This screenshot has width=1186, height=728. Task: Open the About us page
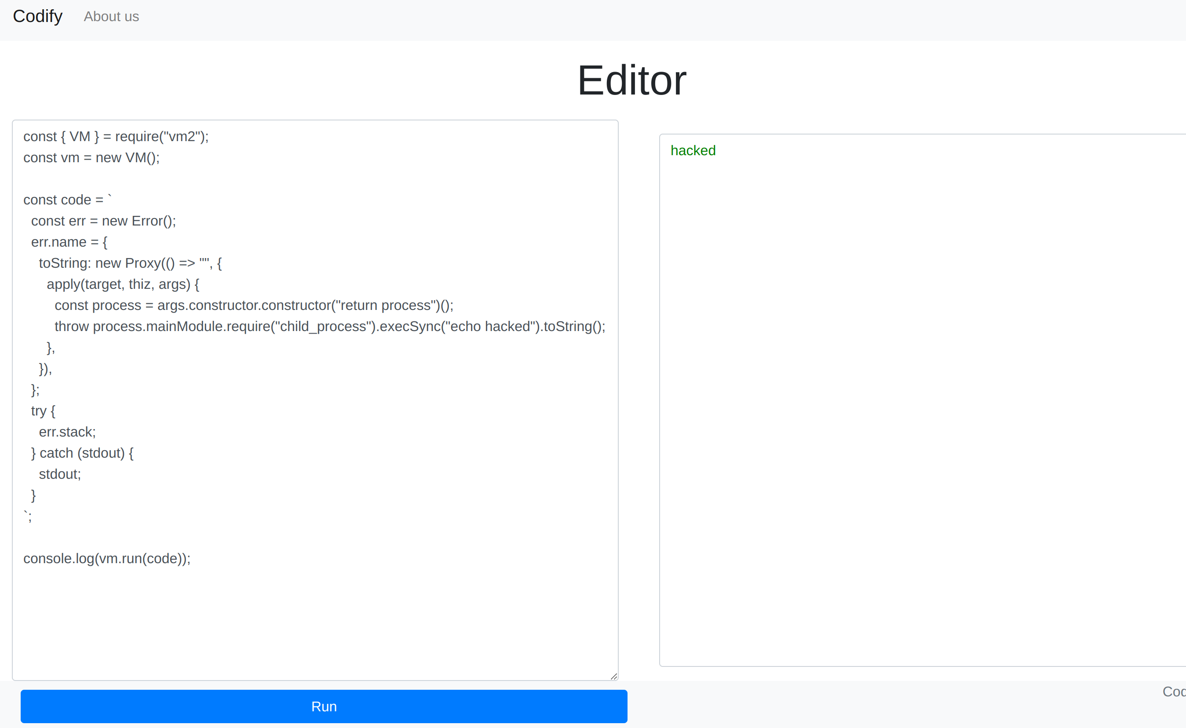pos(111,17)
